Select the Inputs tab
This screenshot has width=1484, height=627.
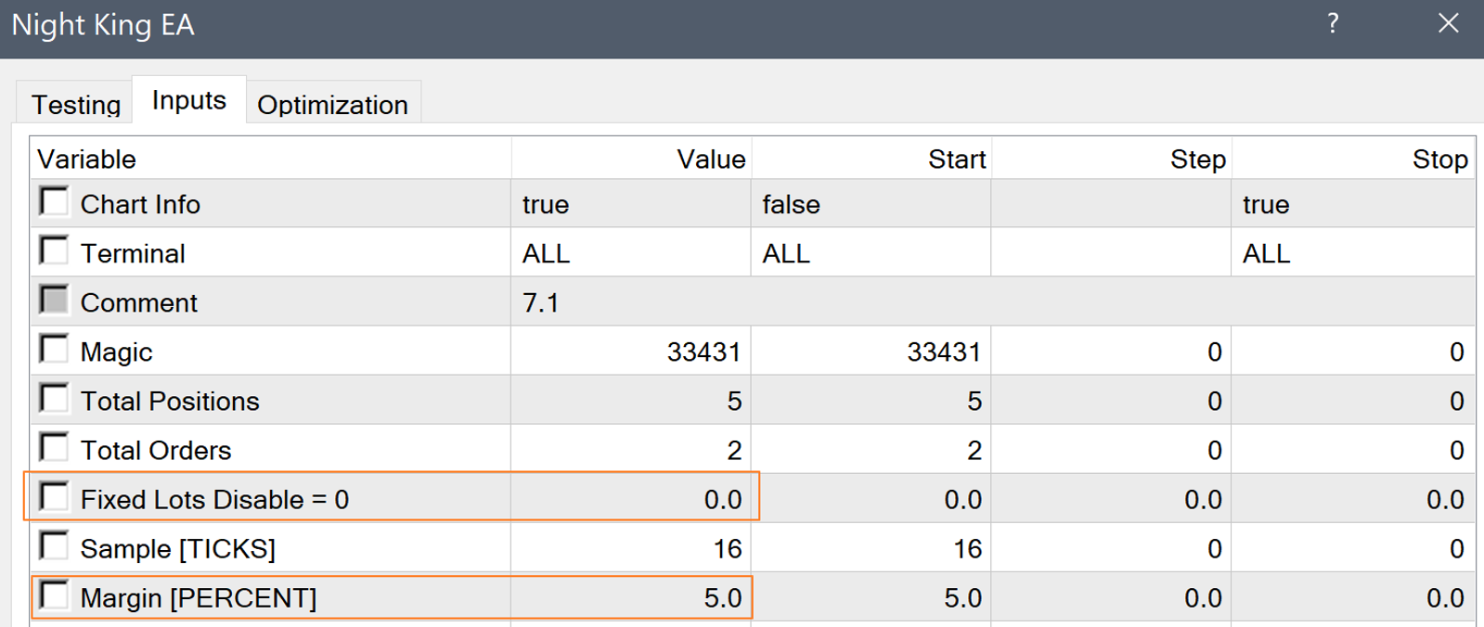pyautogui.click(x=189, y=100)
